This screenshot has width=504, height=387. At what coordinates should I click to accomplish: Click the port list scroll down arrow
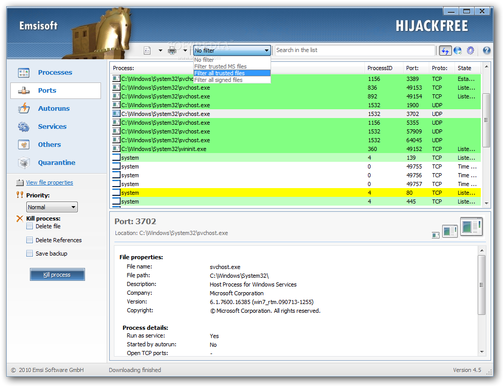coord(486,203)
